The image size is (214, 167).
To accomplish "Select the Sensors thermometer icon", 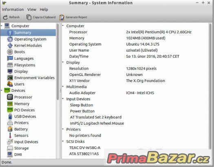I will [10, 135].
